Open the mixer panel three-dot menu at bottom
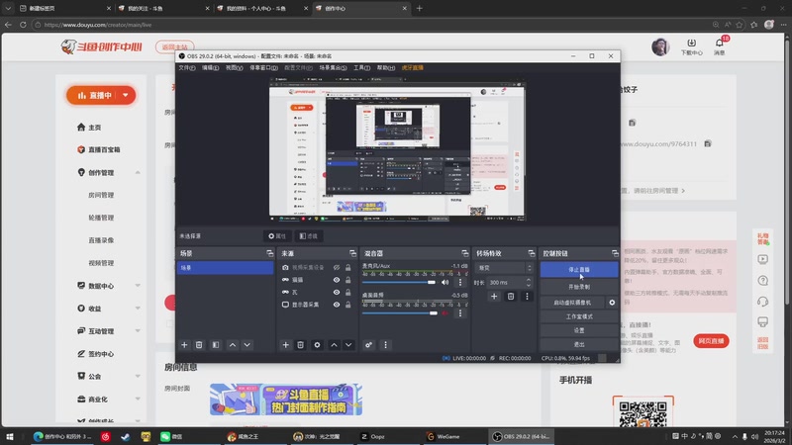The width and height of the screenshot is (792, 445). [x=385, y=345]
